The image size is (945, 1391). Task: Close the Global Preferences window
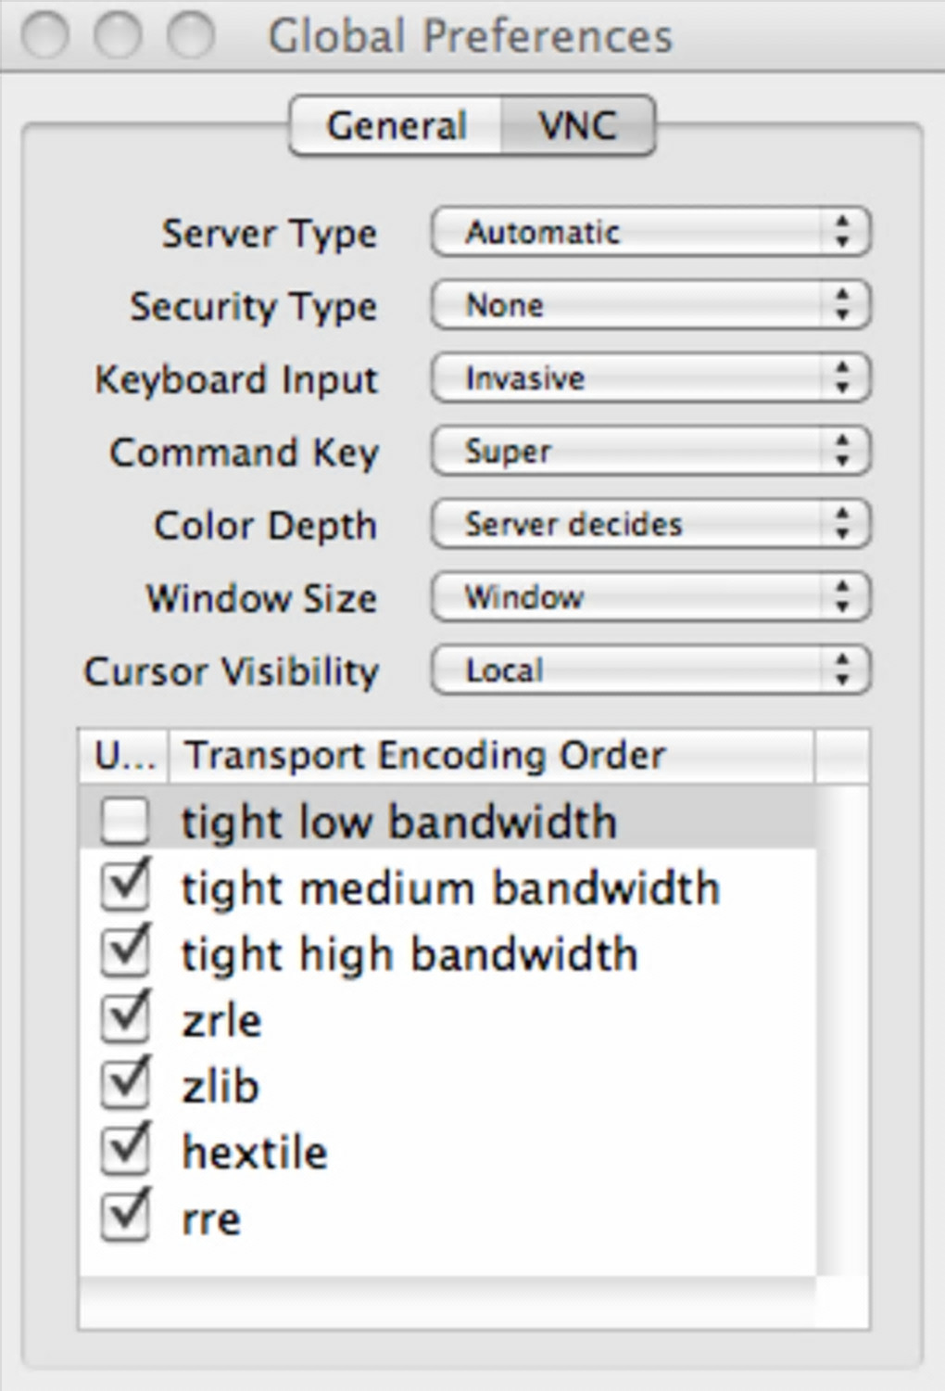tap(44, 35)
